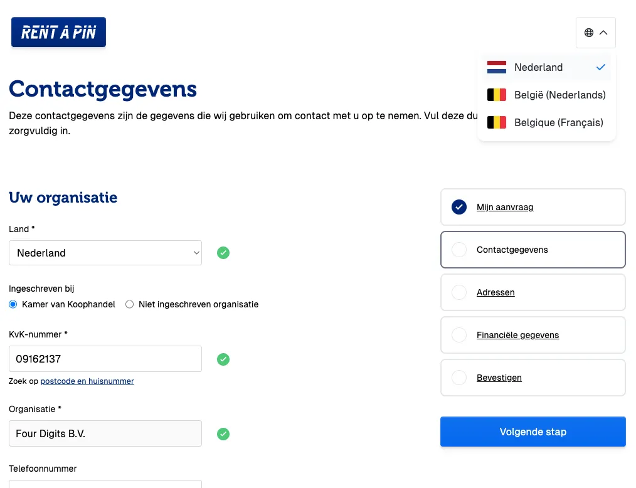Click the blue checkmark next to Nederland
The image size is (636, 488).
(601, 67)
